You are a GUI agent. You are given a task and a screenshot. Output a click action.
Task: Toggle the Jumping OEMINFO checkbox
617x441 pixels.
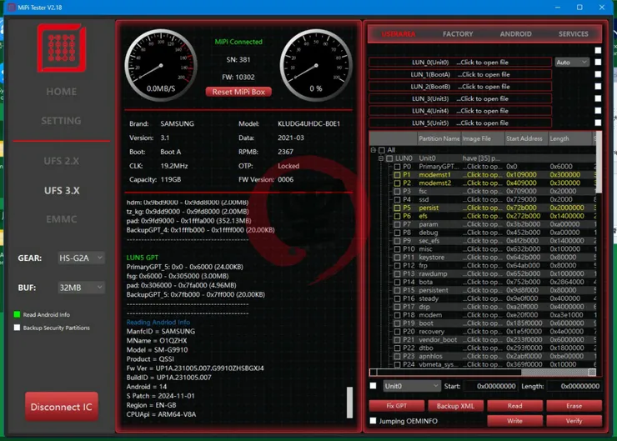point(373,421)
